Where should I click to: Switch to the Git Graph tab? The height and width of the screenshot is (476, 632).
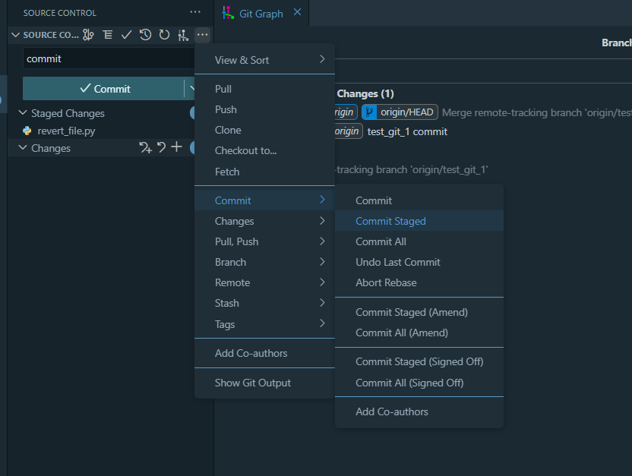(x=261, y=14)
